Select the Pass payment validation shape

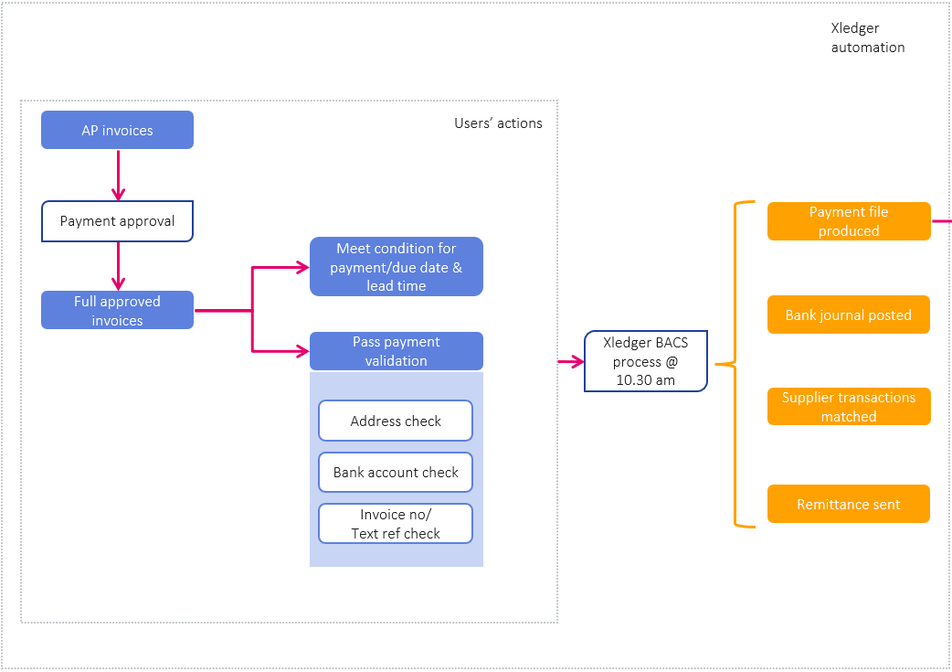pos(396,351)
